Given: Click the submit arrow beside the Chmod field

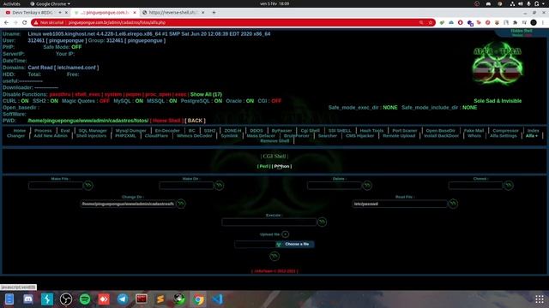Looking at the screenshot, I should [509, 186].
